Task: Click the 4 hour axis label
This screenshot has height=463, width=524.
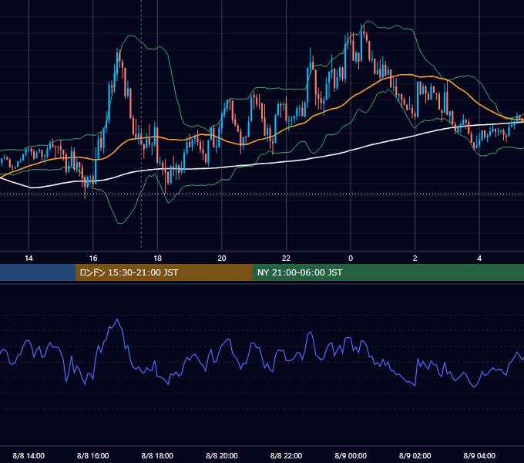Action: pyautogui.click(x=479, y=259)
